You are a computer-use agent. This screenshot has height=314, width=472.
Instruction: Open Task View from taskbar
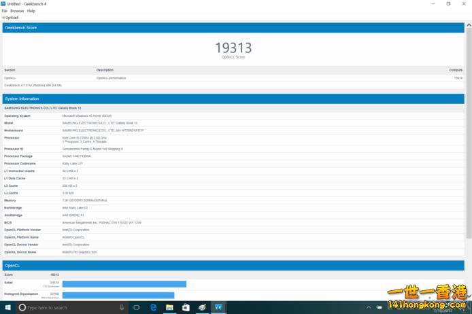tap(136, 307)
